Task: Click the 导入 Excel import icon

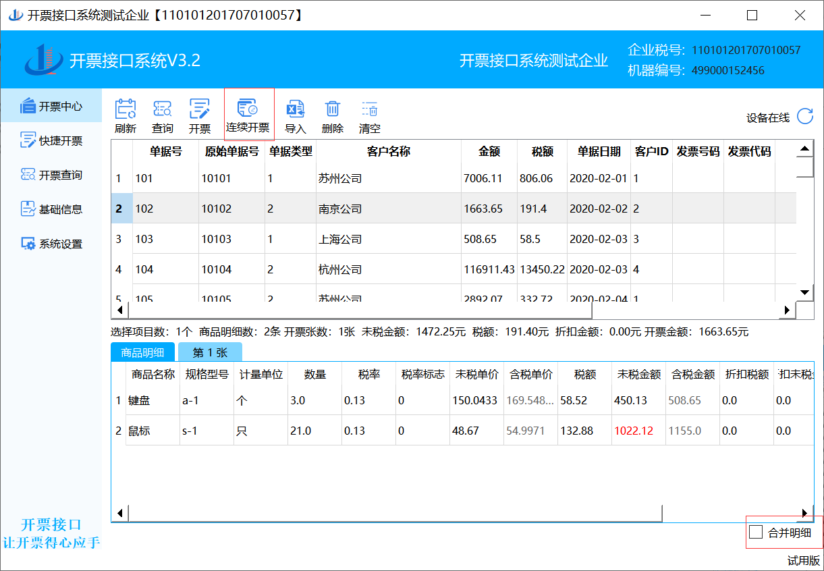Action: click(x=295, y=109)
